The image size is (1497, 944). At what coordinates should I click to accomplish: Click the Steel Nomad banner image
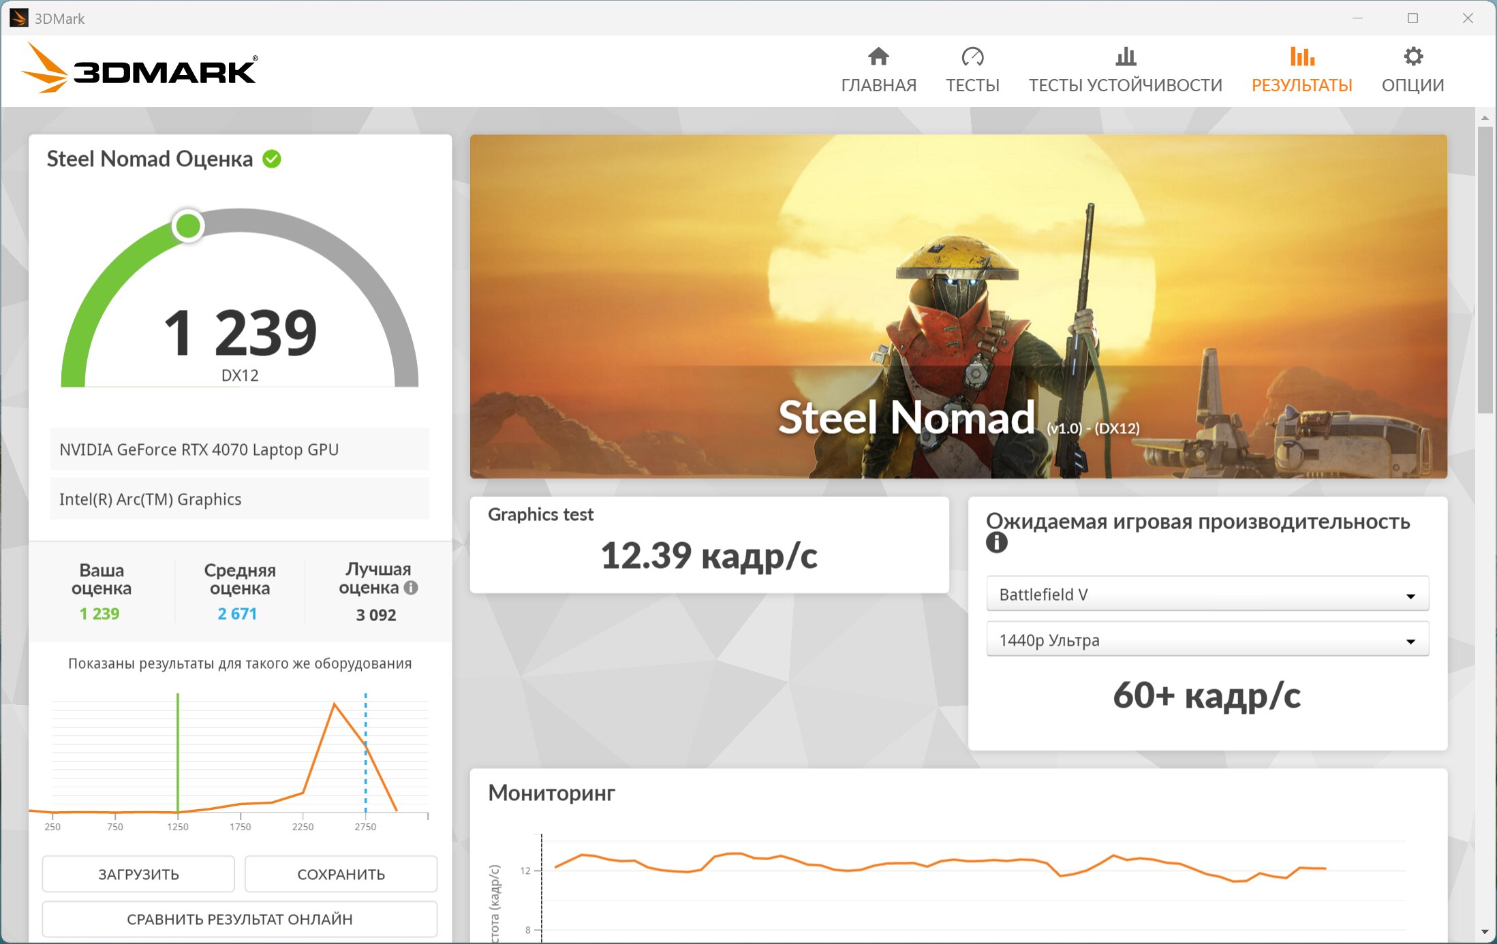[958, 306]
